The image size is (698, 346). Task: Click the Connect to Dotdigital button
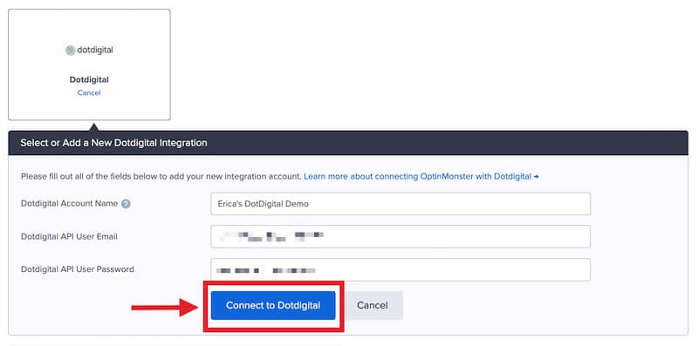[273, 306]
